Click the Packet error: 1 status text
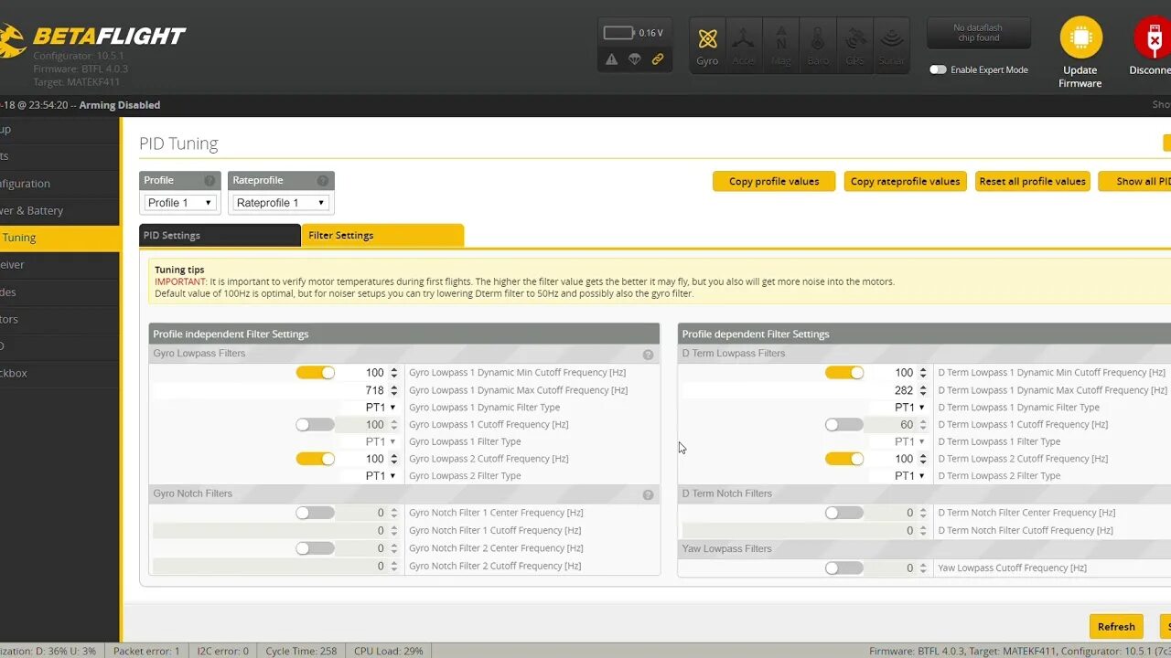This screenshot has height=658, width=1171. [x=146, y=651]
